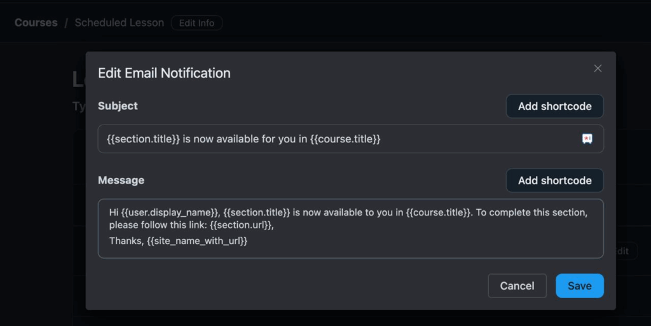Viewport: 651px width, 326px height.
Task: Place cursor on {{course.title}} in Subject field
Action: [x=345, y=139]
